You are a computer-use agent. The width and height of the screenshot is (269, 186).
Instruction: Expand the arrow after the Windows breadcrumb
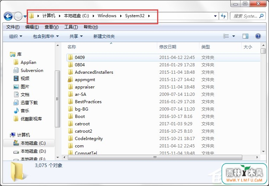[121, 16]
